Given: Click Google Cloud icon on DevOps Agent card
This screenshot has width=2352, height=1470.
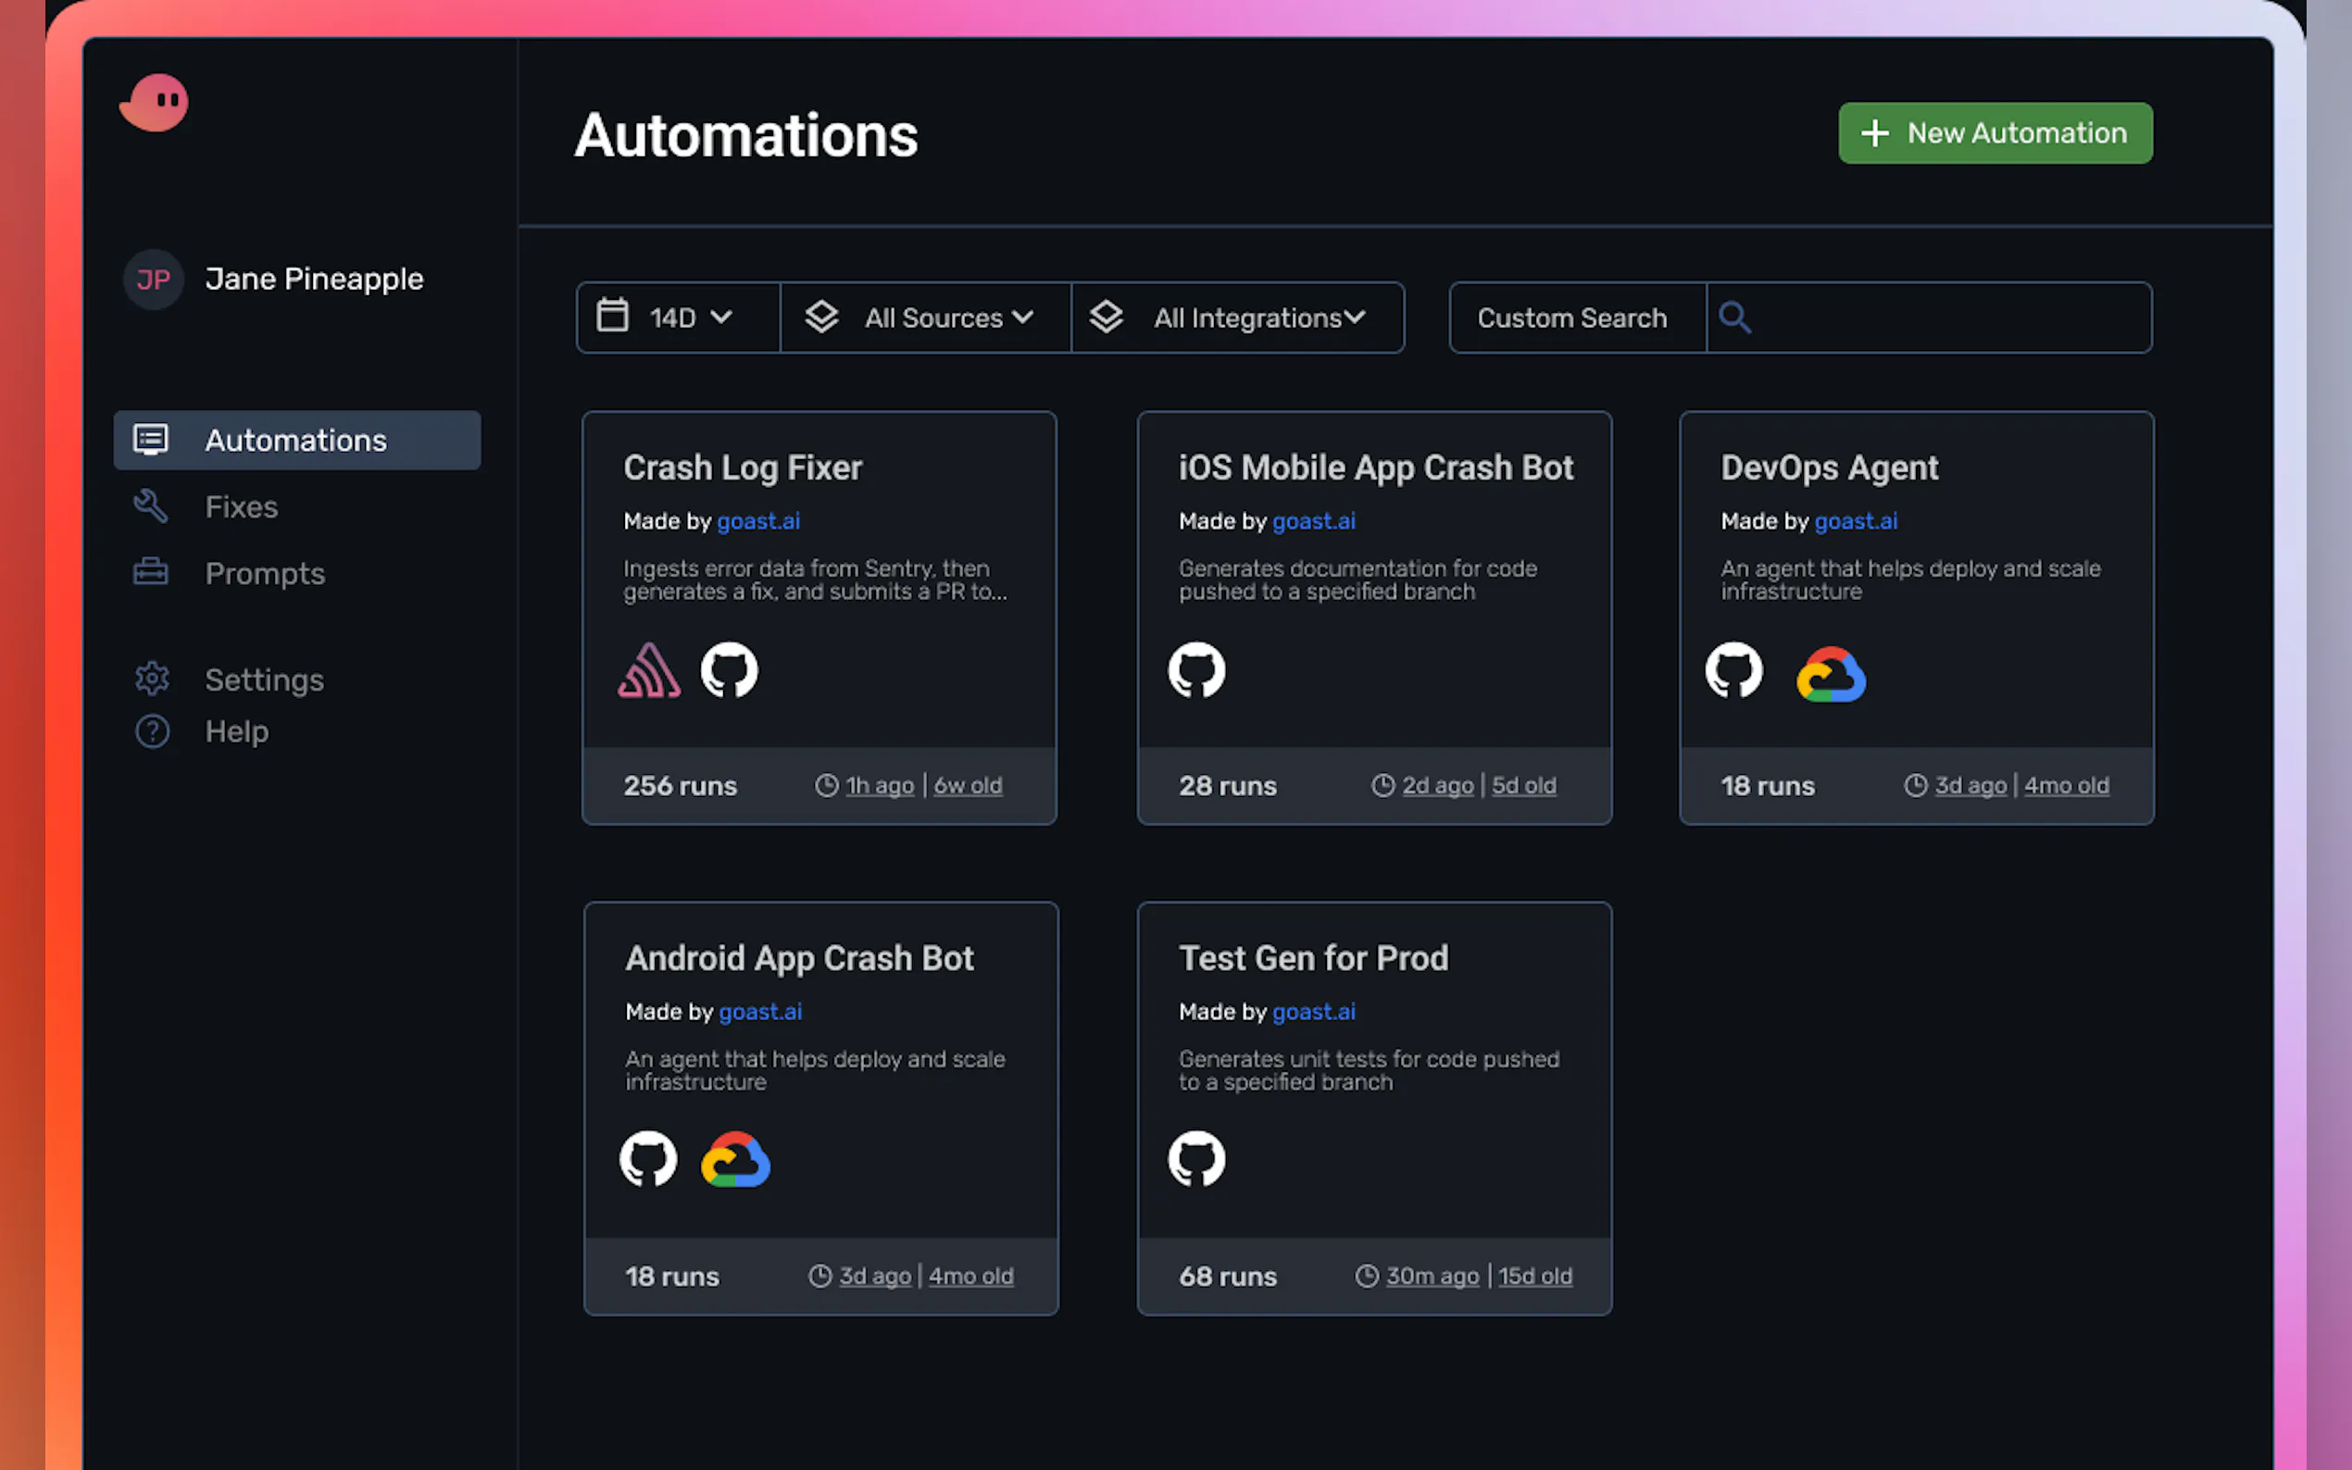Looking at the screenshot, I should (x=1831, y=674).
